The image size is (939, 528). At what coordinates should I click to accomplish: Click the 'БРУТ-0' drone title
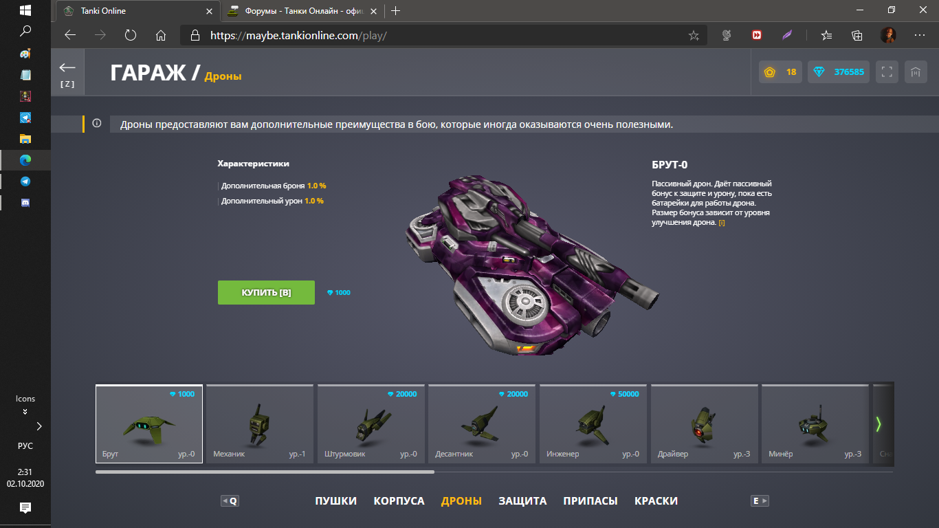pos(670,165)
